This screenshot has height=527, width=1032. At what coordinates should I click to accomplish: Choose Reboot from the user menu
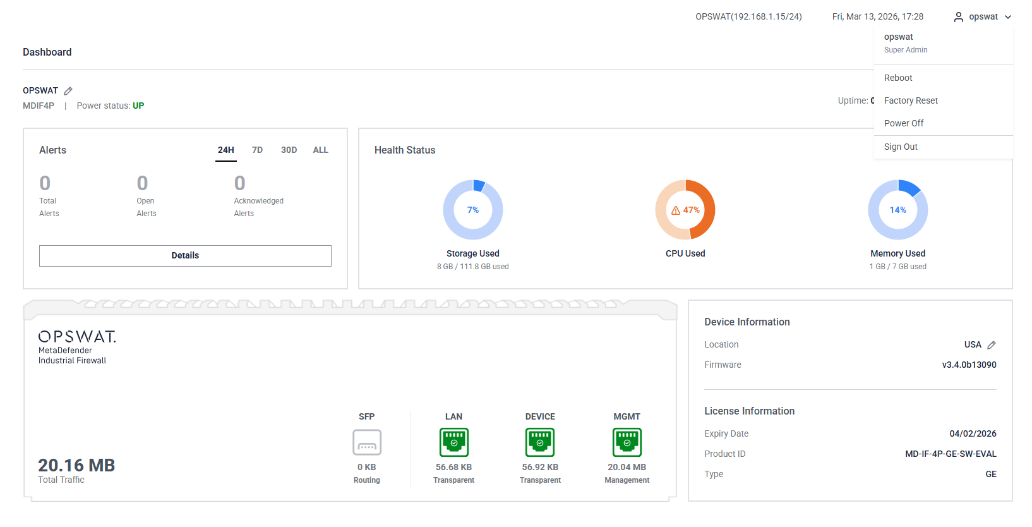(898, 78)
